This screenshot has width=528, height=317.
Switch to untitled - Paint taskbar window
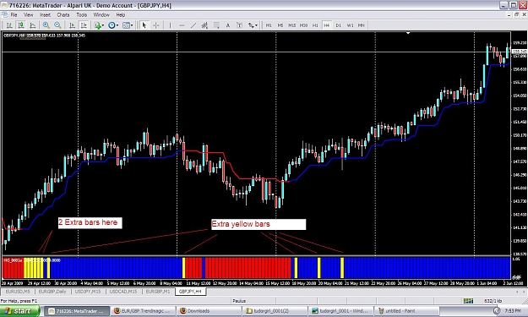coord(407,311)
